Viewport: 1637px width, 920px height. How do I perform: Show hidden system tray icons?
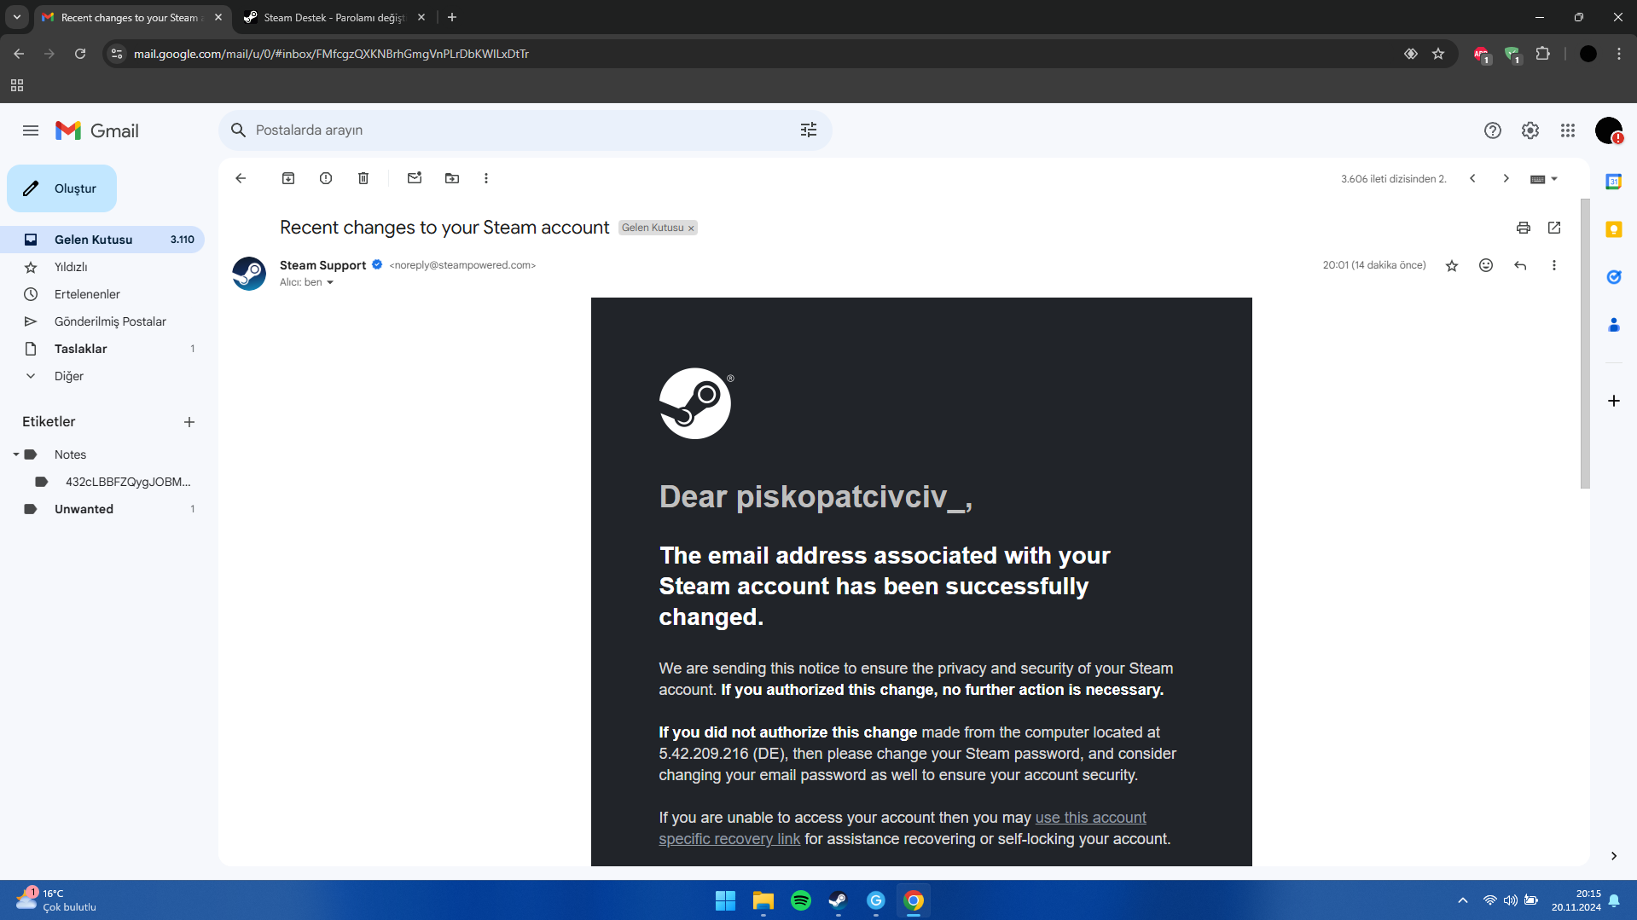tap(1463, 900)
